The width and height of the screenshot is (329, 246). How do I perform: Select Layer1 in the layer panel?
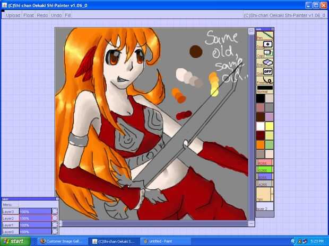pos(11,225)
